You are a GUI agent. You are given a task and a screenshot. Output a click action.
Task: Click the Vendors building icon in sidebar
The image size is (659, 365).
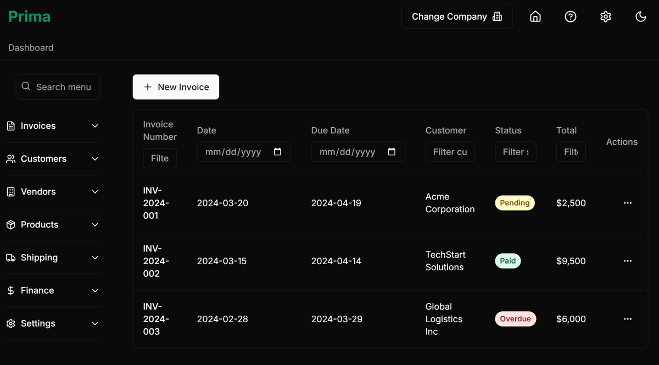[x=10, y=192]
